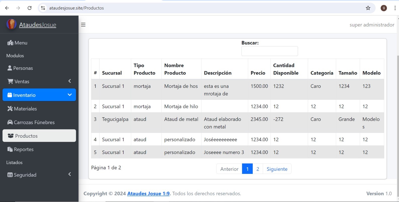Bookmark this page with the star icon
Screen dimensions: 399x202
coord(368,8)
